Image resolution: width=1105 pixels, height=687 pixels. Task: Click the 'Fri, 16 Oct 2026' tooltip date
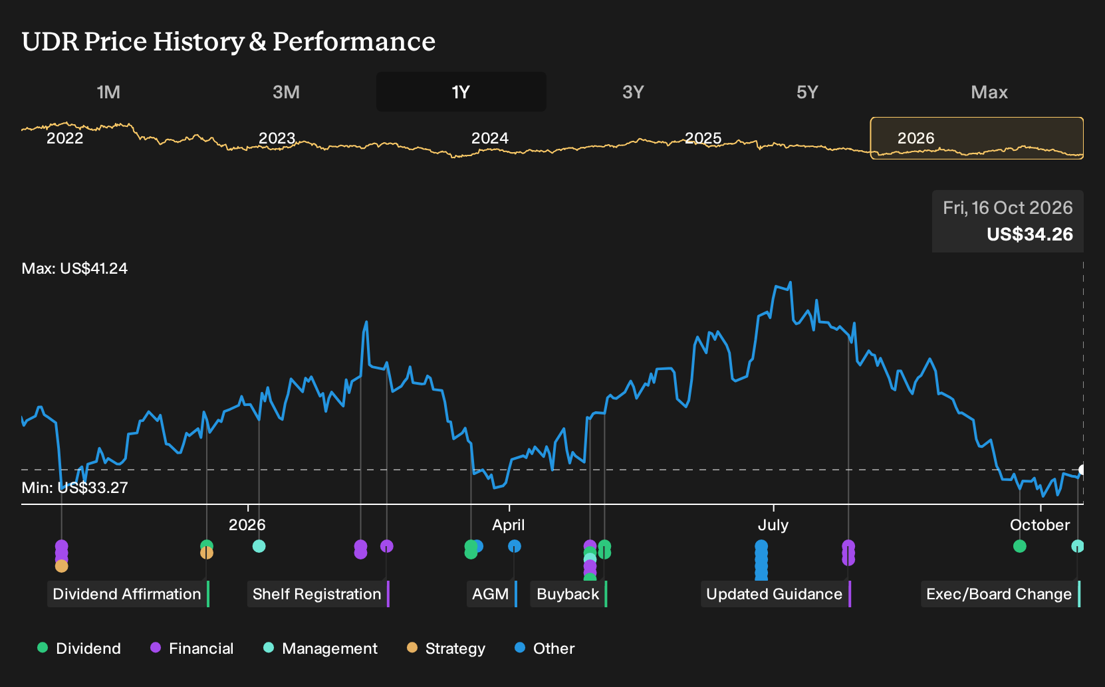1008,208
